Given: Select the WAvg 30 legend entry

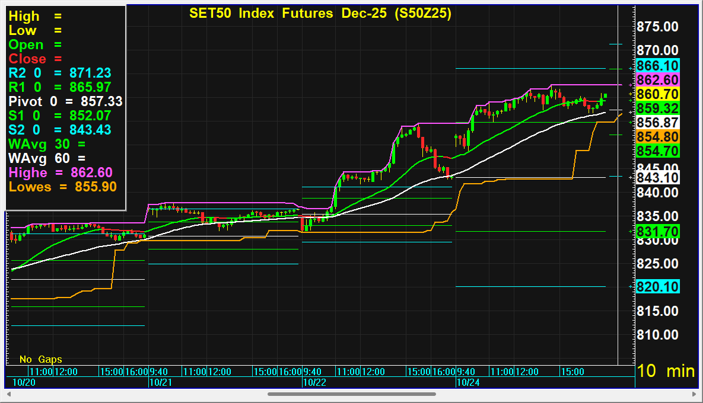Looking at the screenshot, I should click(47, 143).
